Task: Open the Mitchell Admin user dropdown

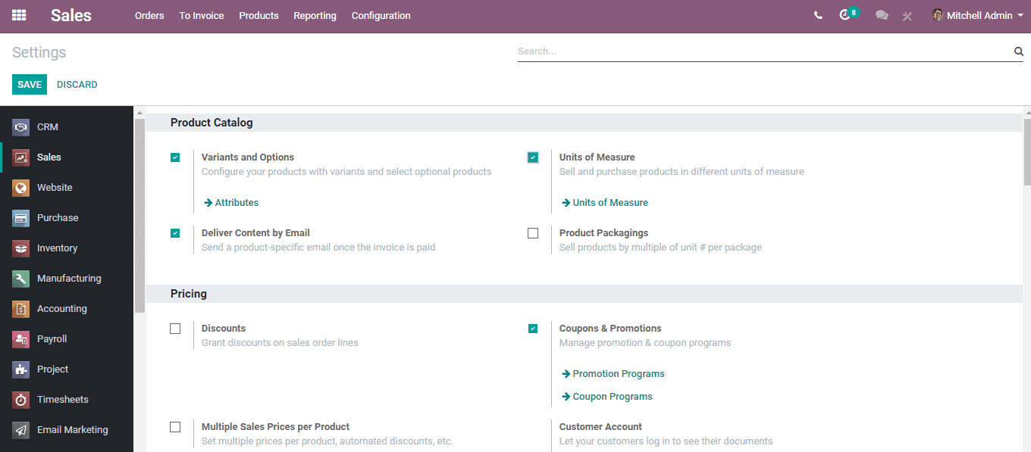Action: pos(976,14)
